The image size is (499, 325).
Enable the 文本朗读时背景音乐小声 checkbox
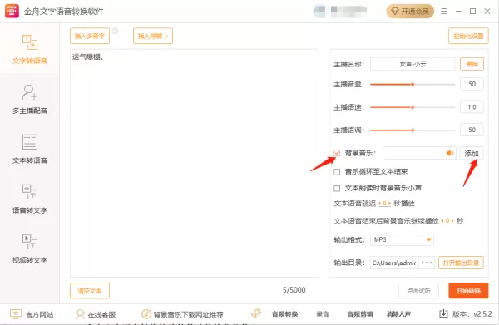(337, 188)
